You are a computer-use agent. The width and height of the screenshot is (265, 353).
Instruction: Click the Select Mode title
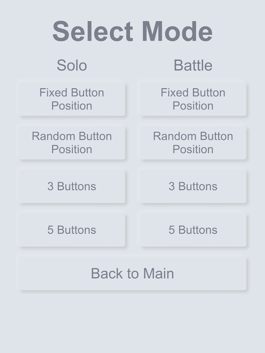click(132, 32)
